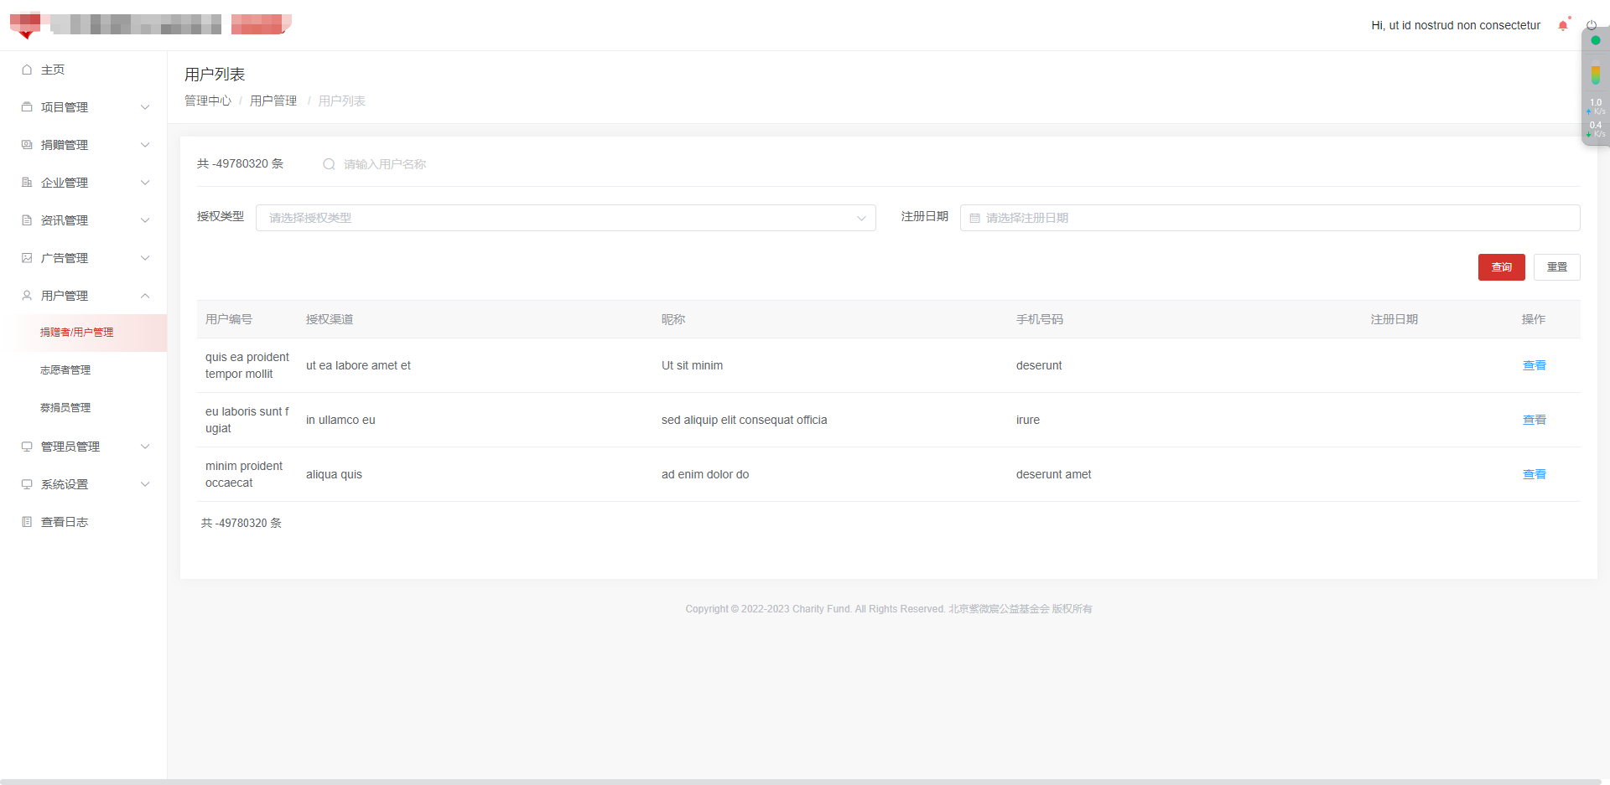The width and height of the screenshot is (1610, 785).
Task: Click phone cell 'irure'
Action: (x=1028, y=420)
